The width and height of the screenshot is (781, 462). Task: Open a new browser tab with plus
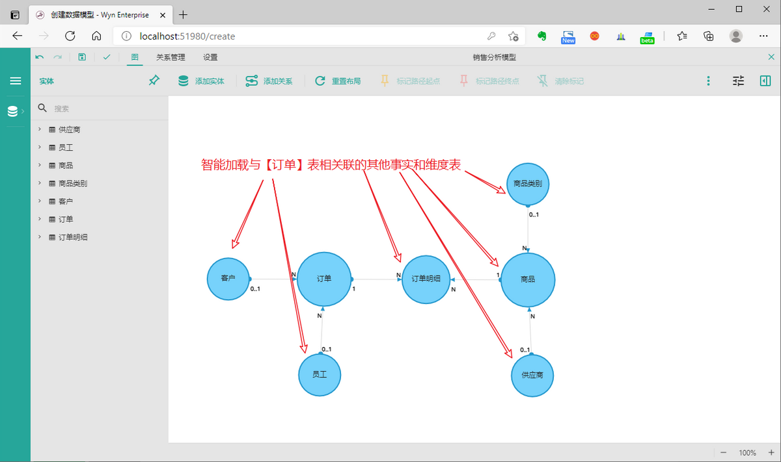coord(184,14)
